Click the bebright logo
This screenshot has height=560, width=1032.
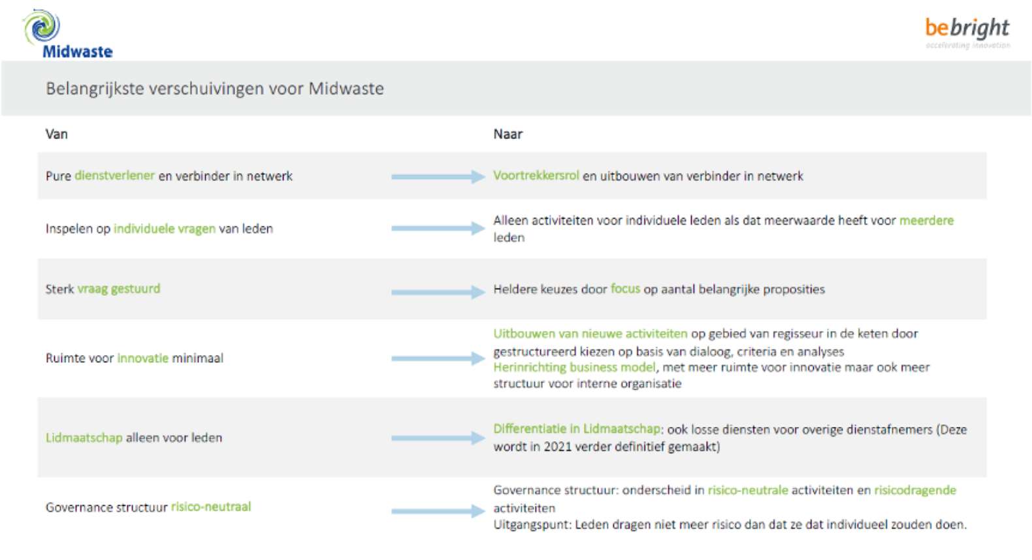[x=967, y=30]
